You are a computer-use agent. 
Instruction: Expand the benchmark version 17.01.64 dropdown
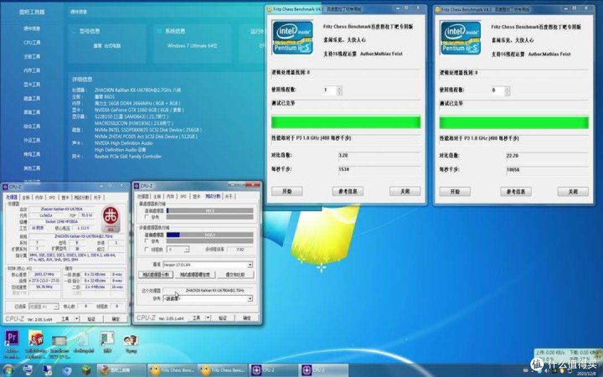(250, 264)
